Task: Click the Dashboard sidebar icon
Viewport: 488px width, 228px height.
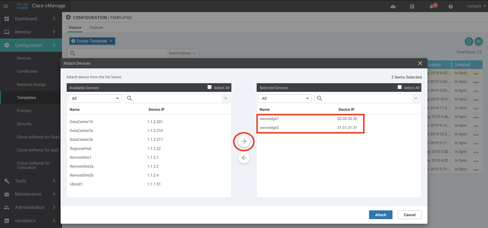Action: pos(6,19)
